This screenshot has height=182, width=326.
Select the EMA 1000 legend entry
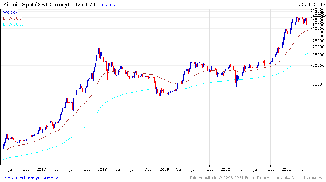(14, 24)
